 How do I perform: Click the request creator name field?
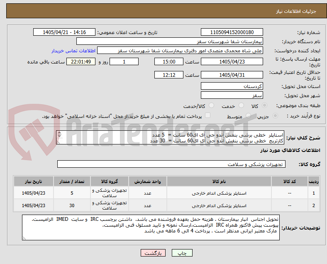(x=180, y=51)
